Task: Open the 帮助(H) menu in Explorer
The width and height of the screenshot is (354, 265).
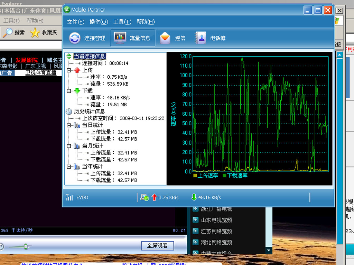Action: pos(35,21)
